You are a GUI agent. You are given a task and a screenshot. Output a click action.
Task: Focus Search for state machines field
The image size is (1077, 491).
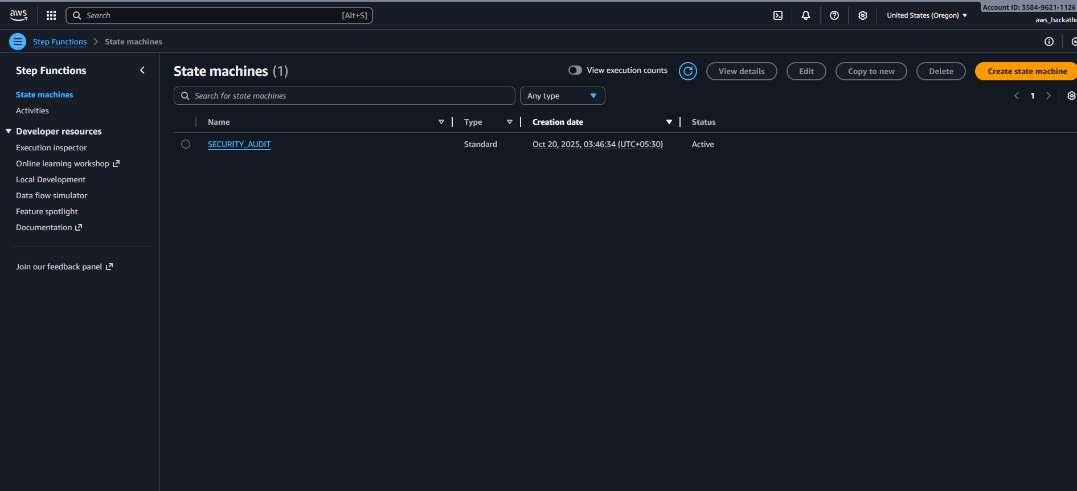pyautogui.click(x=345, y=96)
